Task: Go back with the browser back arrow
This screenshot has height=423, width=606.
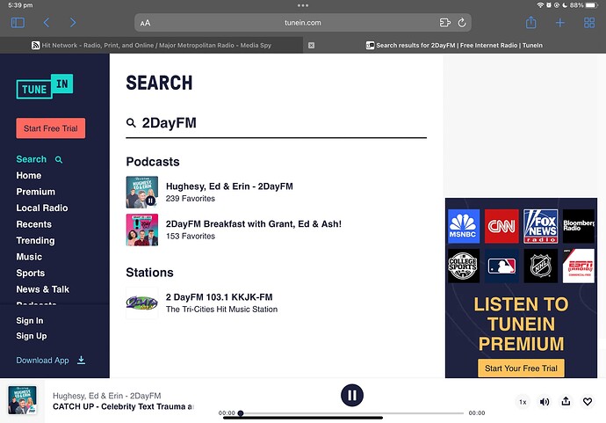Action: click(x=47, y=23)
